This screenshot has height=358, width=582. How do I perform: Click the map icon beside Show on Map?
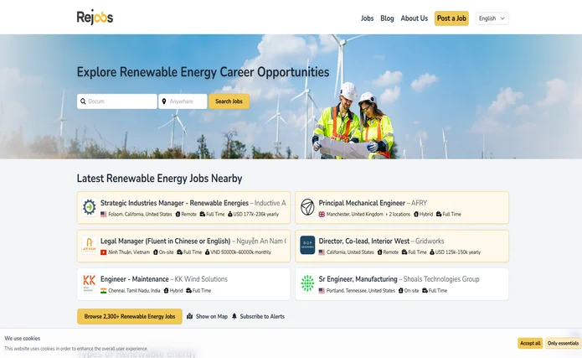point(189,316)
